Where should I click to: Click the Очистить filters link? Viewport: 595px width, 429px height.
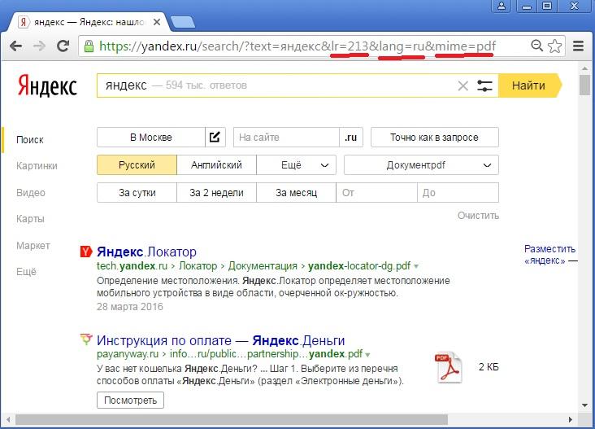point(478,216)
